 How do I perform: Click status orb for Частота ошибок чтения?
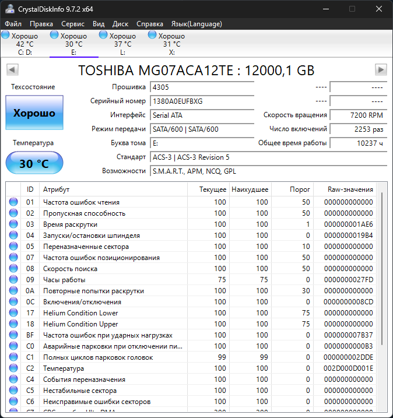13,202
